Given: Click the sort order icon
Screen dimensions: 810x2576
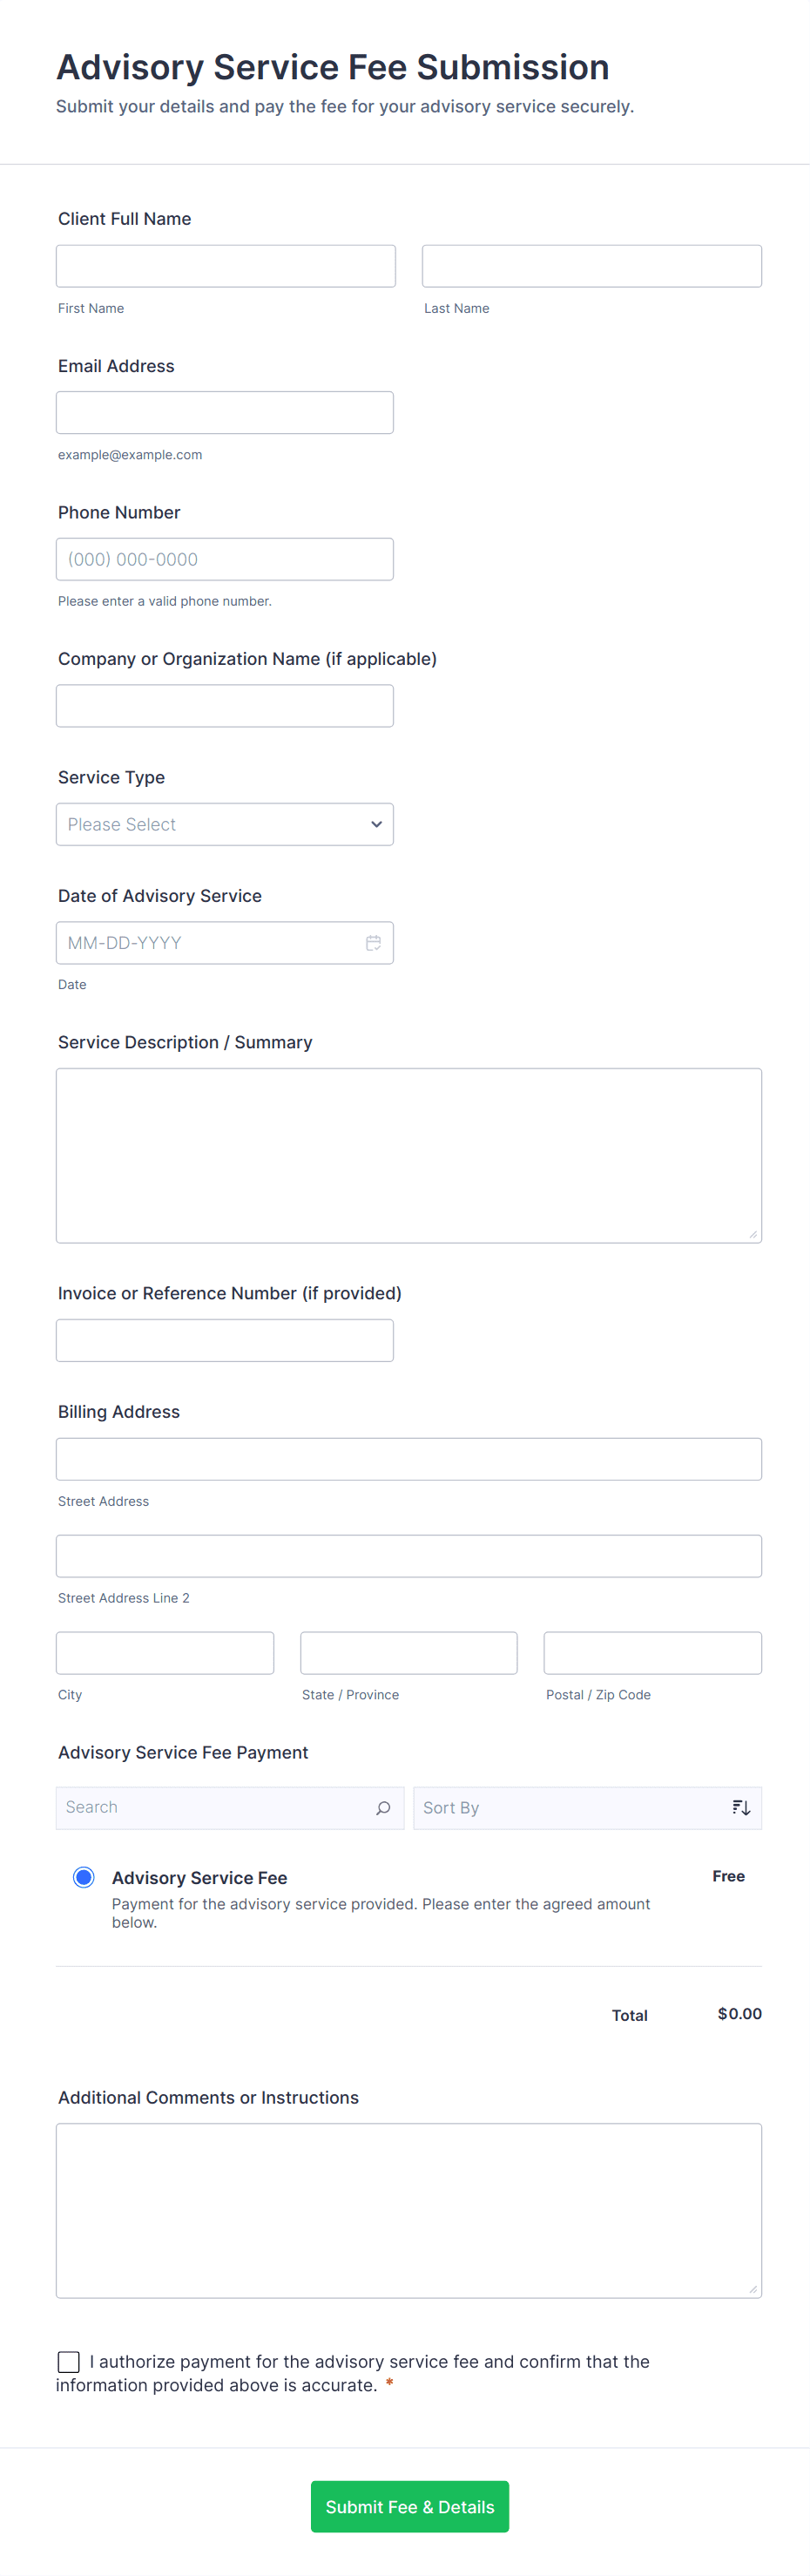Looking at the screenshot, I should tap(740, 1808).
